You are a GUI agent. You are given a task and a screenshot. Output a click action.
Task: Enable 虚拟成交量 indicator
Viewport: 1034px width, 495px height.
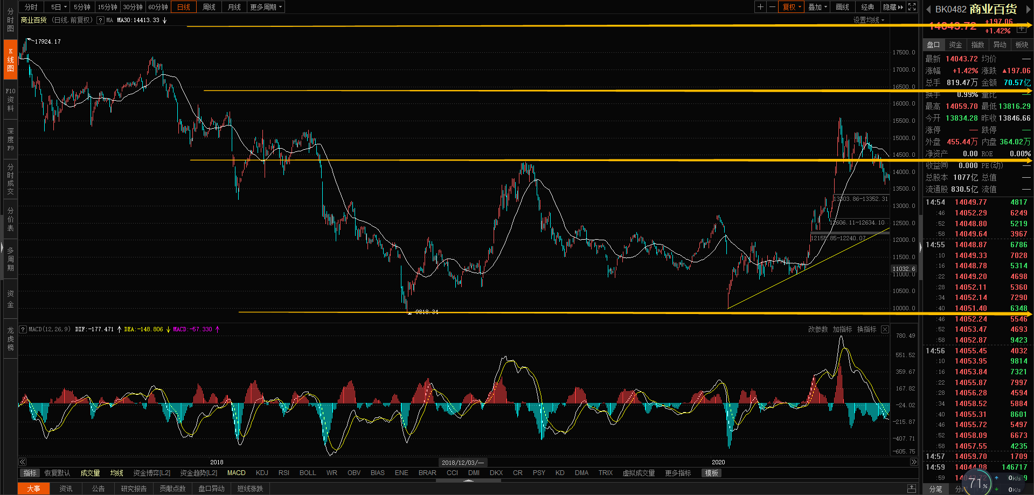[x=639, y=473]
